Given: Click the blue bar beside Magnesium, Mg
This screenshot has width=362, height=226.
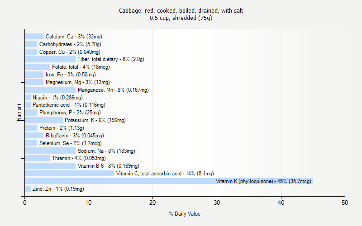Looking at the screenshot, I should click(x=34, y=82).
